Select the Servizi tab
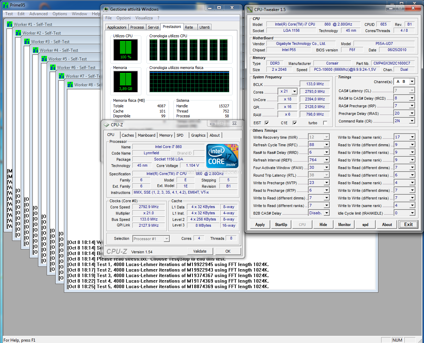Image resolution: width=424 pixels, height=343 pixels. [x=153, y=27]
